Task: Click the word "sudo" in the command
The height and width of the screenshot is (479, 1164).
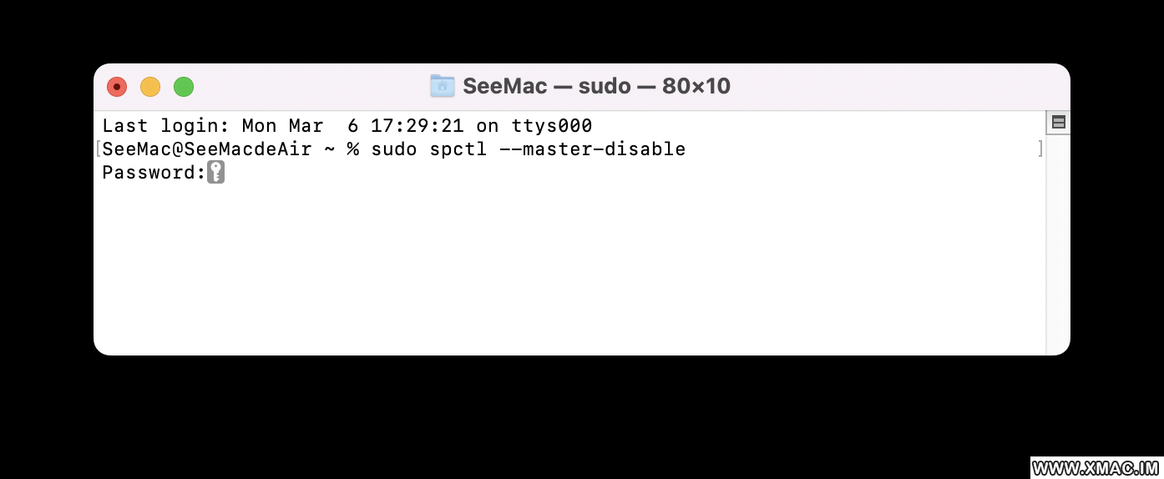Action: 394,149
